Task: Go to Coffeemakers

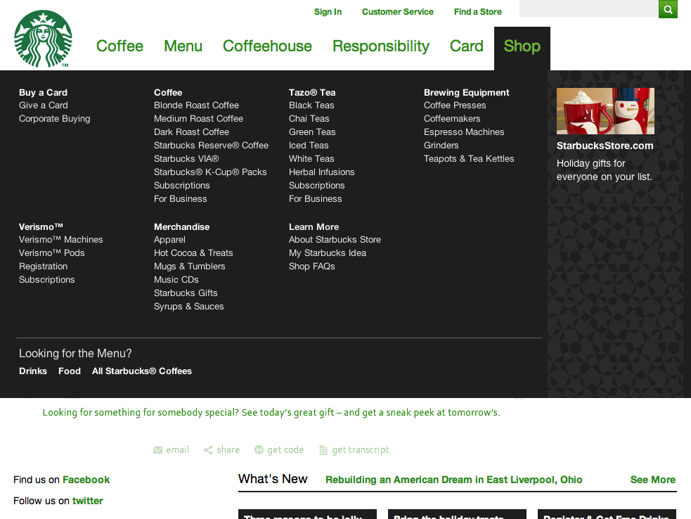Action: click(x=452, y=119)
